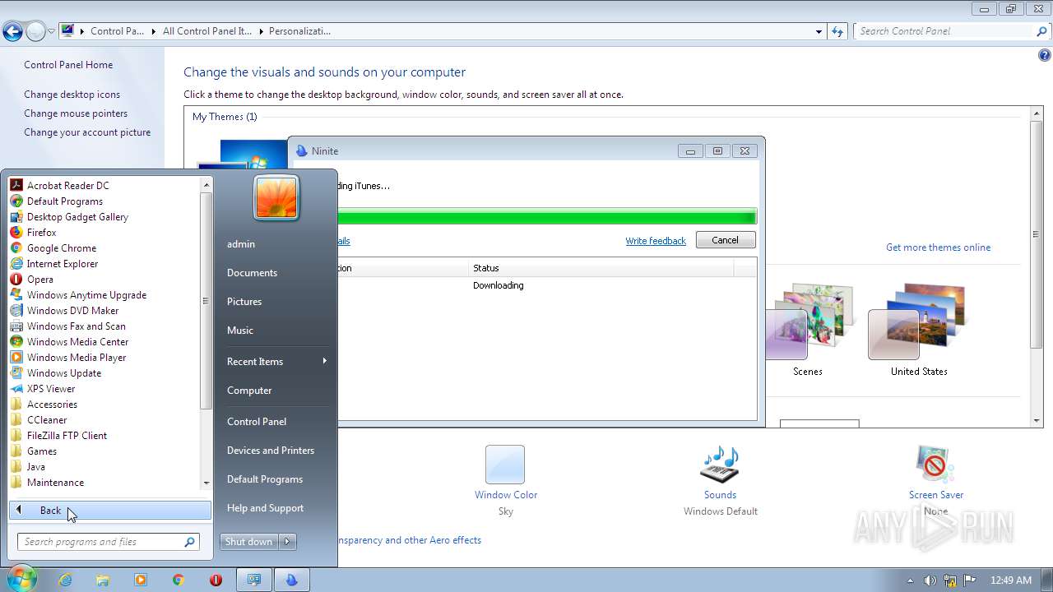This screenshot has width=1053, height=592.
Task: Open Control Panel from Start menu
Action: (257, 422)
